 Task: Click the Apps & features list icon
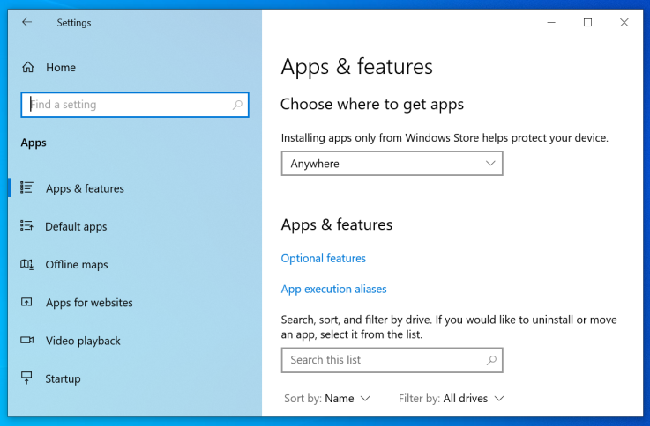click(27, 187)
